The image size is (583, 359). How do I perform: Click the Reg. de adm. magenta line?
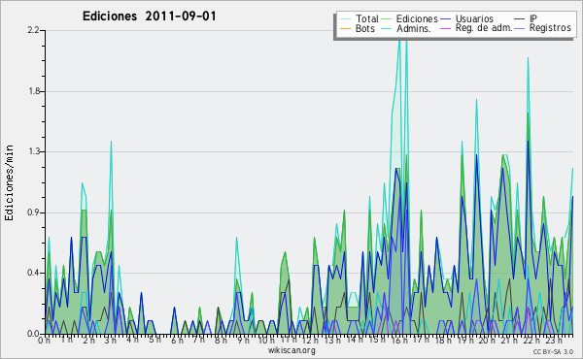(x=445, y=28)
